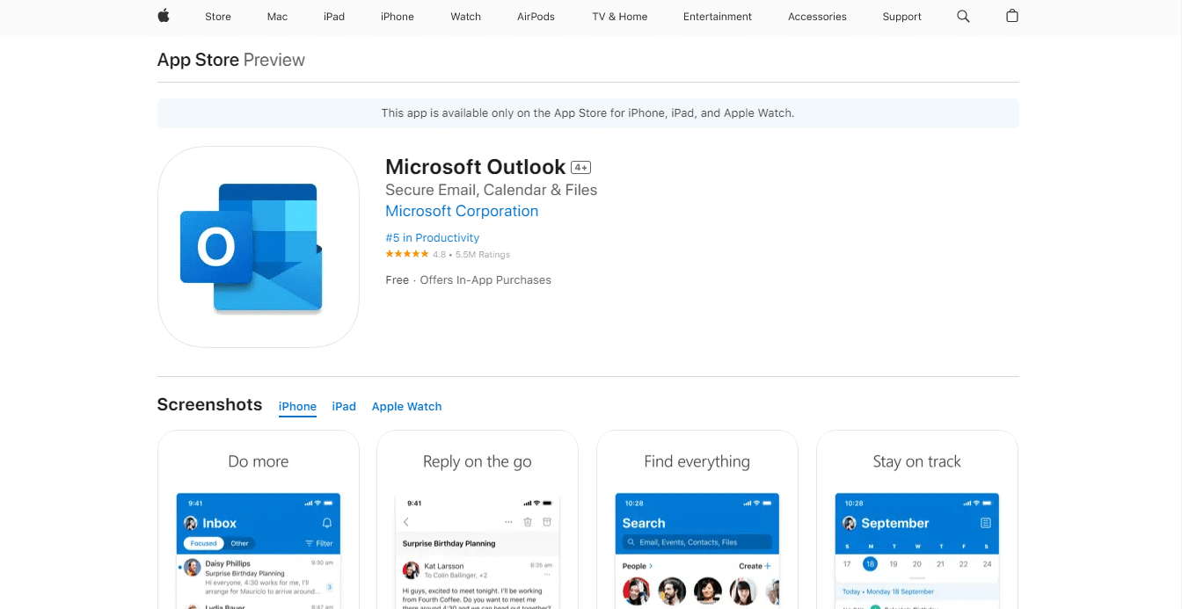Switch to the Apple Watch screenshots tab

tap(406, 406)
